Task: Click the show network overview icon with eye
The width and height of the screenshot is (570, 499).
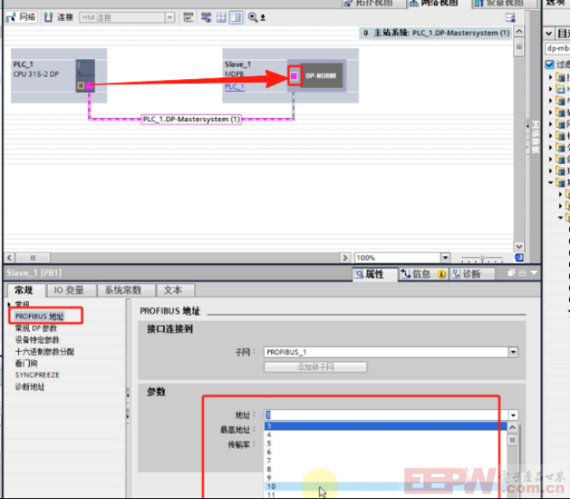Action: coord(206,17)
